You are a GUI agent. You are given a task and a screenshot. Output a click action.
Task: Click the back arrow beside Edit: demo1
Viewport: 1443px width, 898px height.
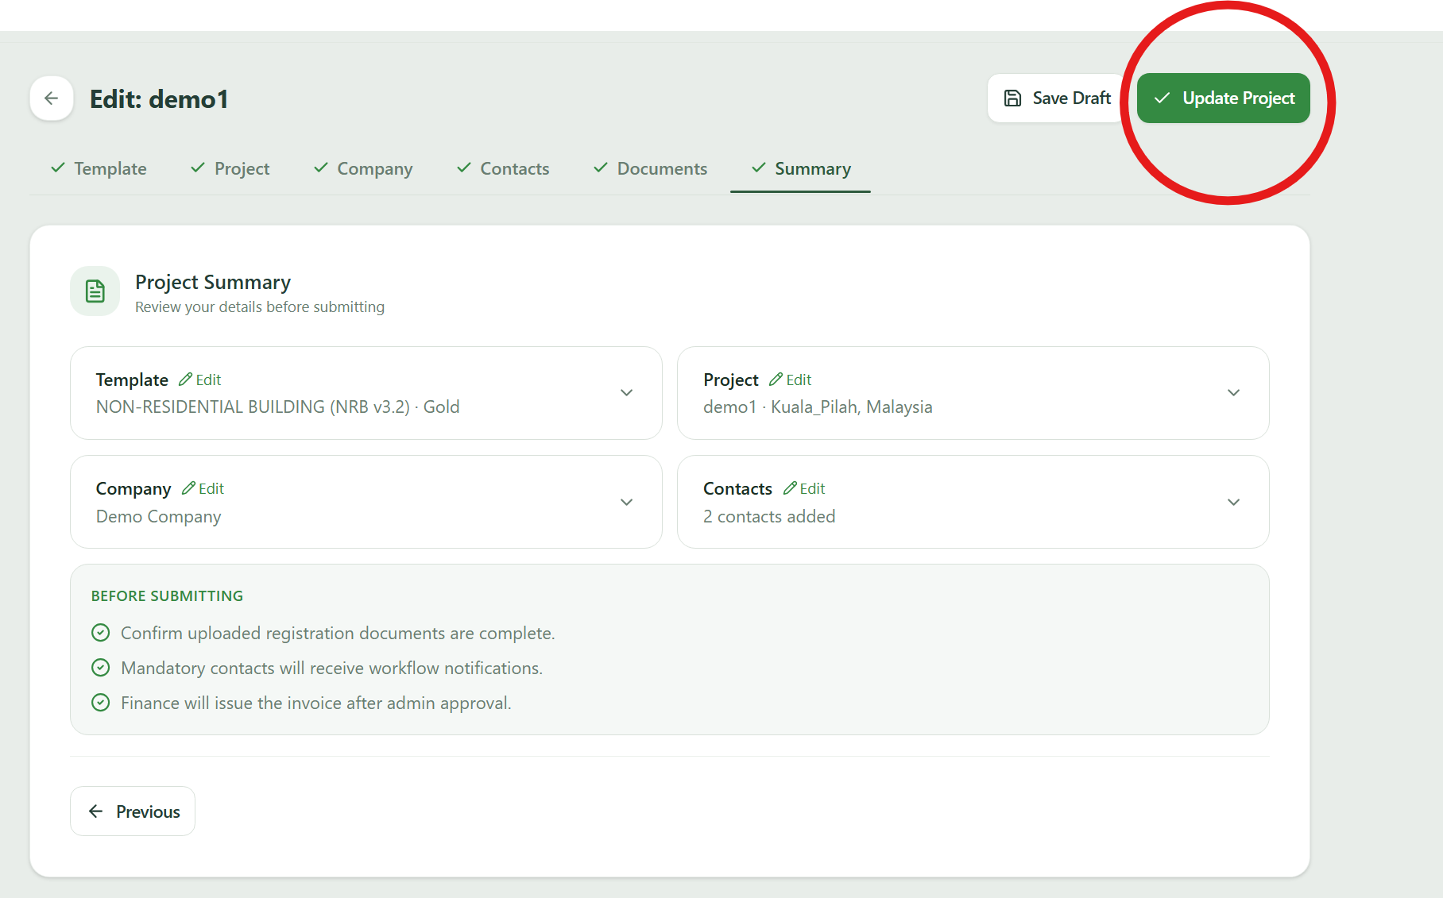click(52, 98)
